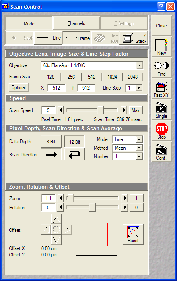Open the averaging Method dropdown

(139, 148)
